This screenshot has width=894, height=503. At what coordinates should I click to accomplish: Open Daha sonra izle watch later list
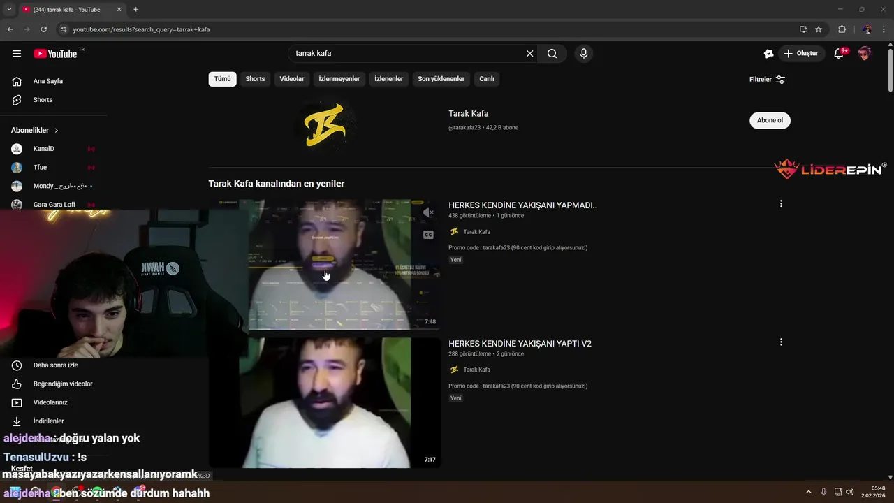[55, 365]
